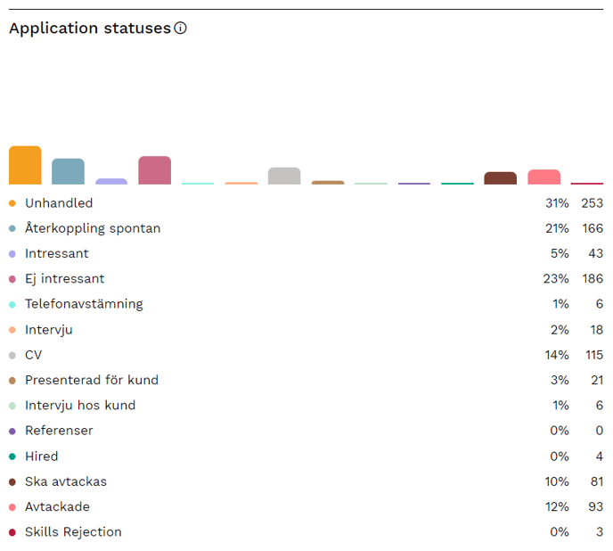
Task: Select the coral Avtackade chart bar
Action: [544, 177]
